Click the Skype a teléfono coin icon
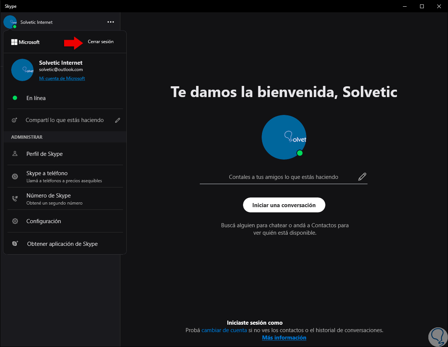 (15, 176)
